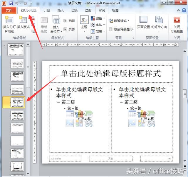Click the Insert SmartArt icon in right placeholder
Screen dimensions: 188x177
[x=151, y=114]
